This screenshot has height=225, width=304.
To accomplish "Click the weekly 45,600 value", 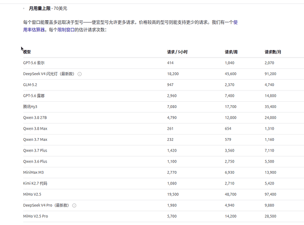I will tap(230, 74).
